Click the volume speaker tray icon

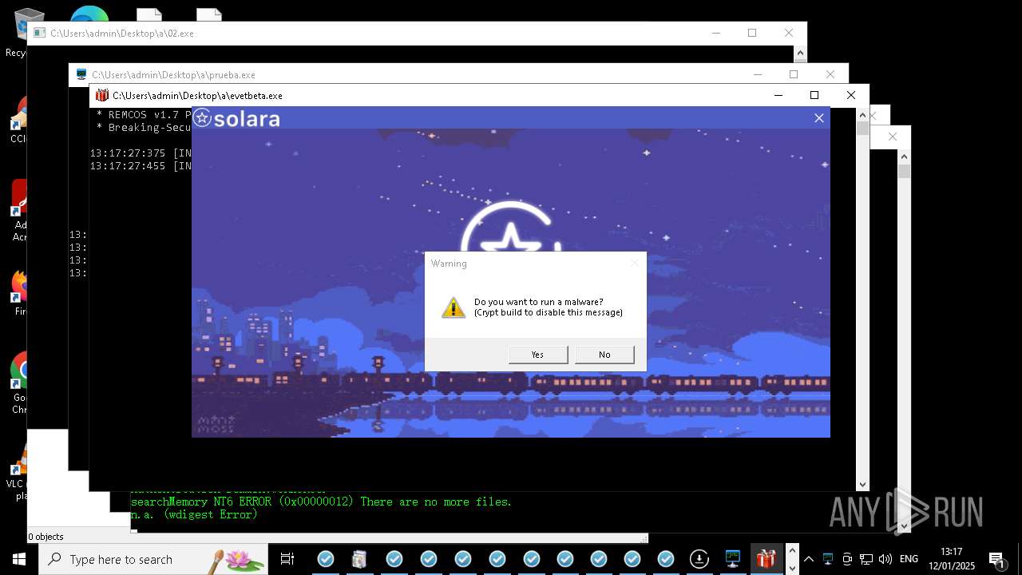885,559
